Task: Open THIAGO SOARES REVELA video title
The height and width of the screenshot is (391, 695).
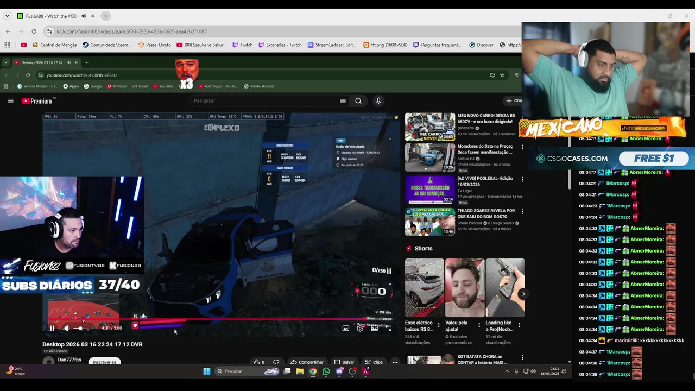Action: [x=486, y=213]
